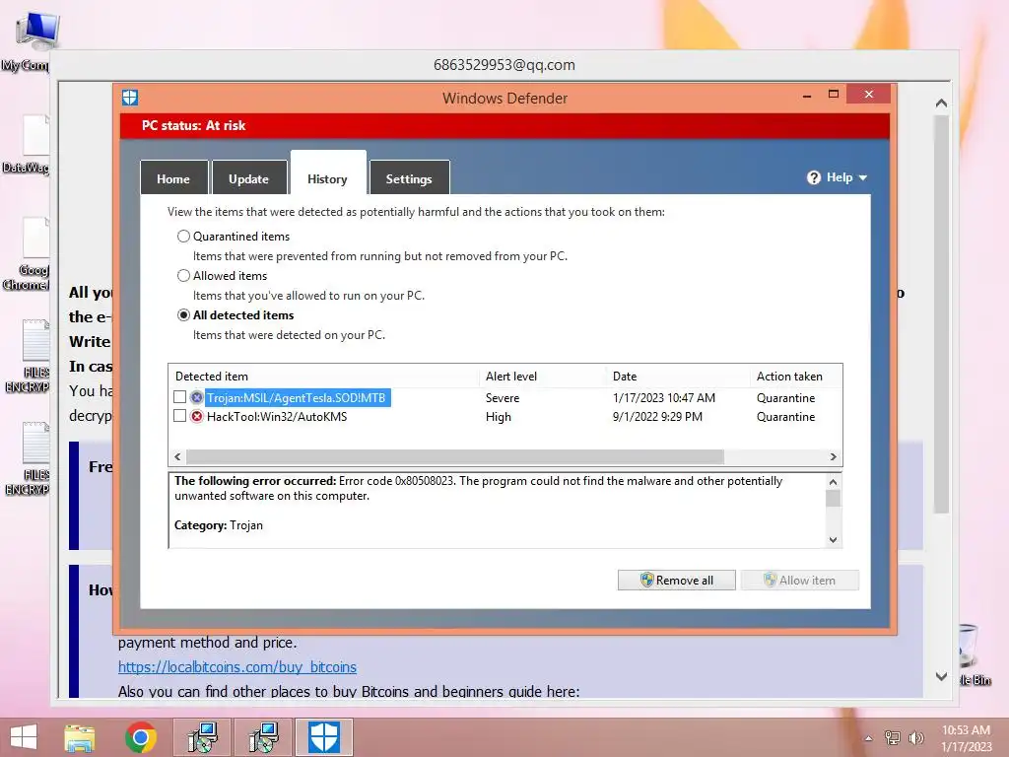Click the 6863529953@qq.com window title

coord(504,65)
